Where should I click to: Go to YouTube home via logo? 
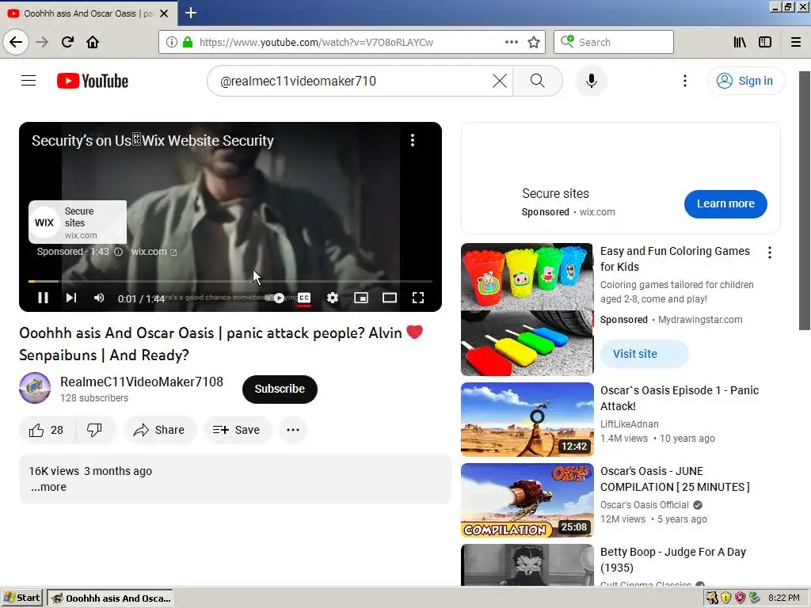(x=93, y=81)
